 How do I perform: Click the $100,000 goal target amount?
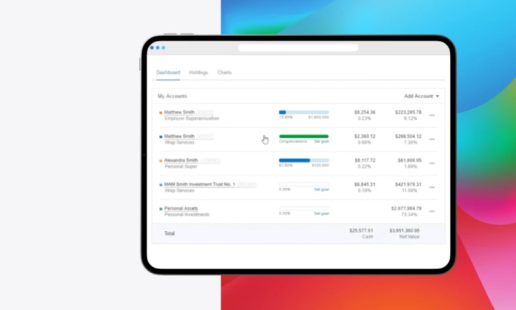pos(320,165)
